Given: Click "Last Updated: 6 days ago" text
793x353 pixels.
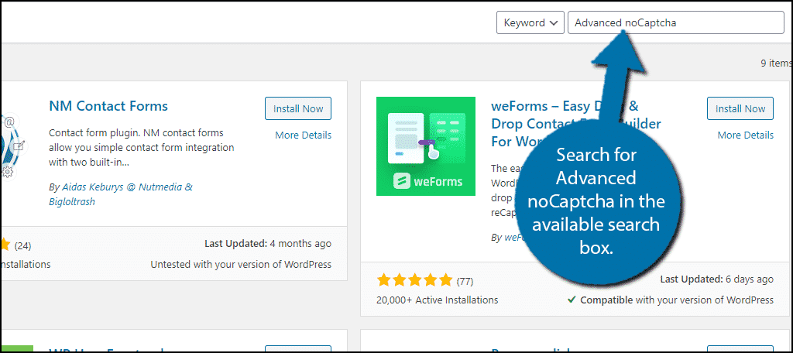Looking at the screenshot, I should (716, 279).
